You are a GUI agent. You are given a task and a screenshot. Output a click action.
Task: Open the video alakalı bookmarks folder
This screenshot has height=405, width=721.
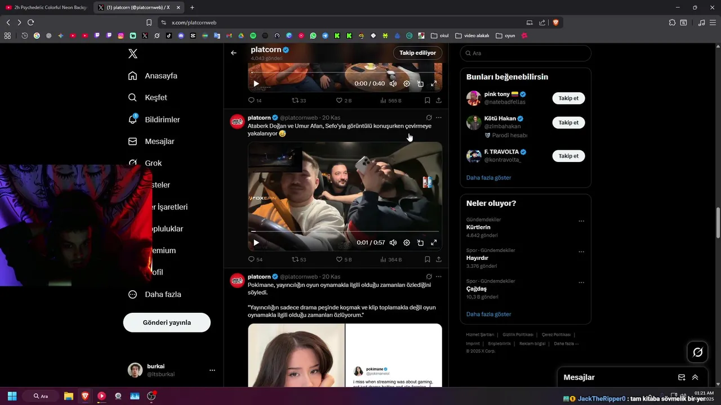472,35
